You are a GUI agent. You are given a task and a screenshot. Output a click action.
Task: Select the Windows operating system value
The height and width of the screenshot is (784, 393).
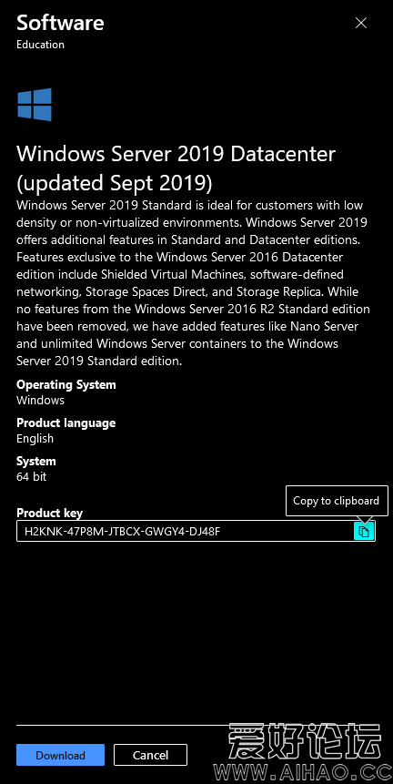40,401
